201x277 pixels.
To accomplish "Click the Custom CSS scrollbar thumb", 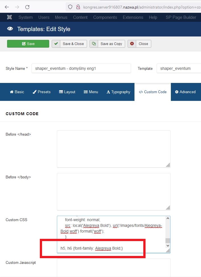I will pyautogui.click(x=168, y=241).
